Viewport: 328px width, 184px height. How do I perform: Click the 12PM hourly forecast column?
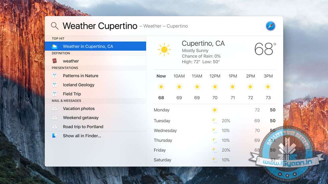click(x=215, y=87)
